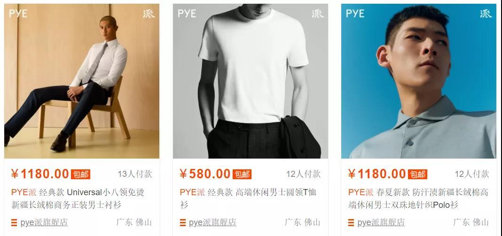Viewport: 502px width, 236px height.
Task: Click the store icon beside first pye派旗舰店
Action: (x=14, y=222)
